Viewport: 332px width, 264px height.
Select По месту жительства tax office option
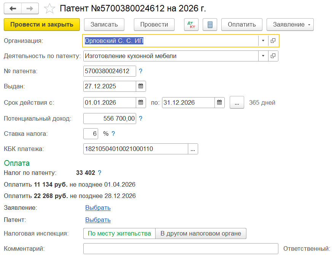[119, 233]
